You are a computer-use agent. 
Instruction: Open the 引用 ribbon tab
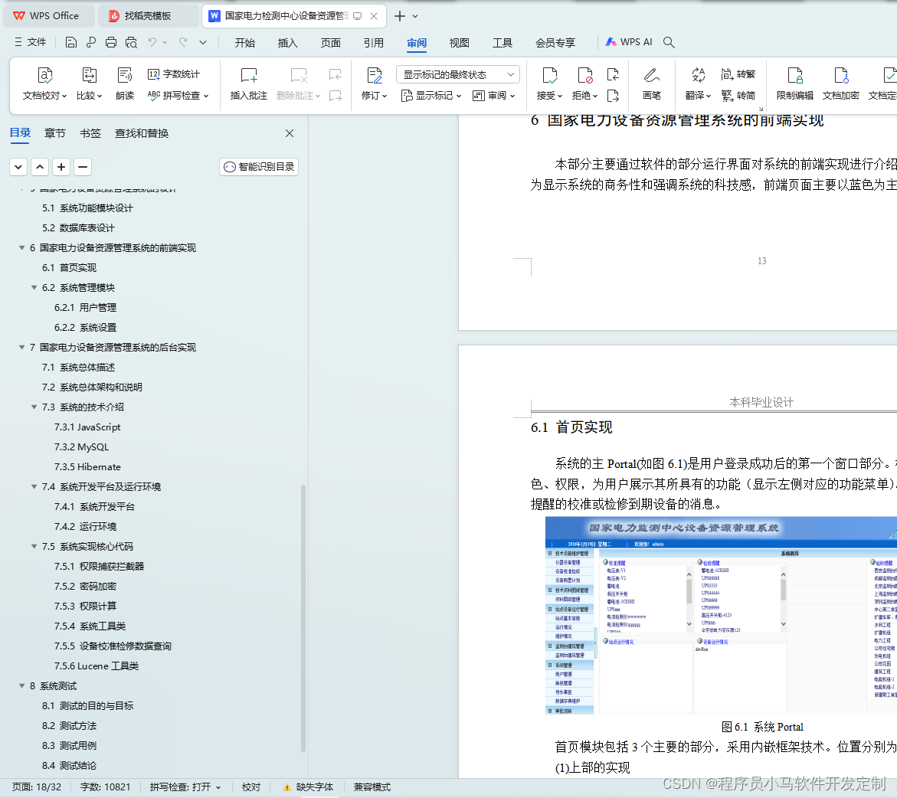(x=374, y=43)
